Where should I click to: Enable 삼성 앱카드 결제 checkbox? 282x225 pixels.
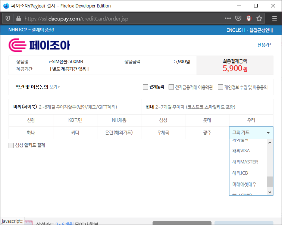(x=11, y=146)
